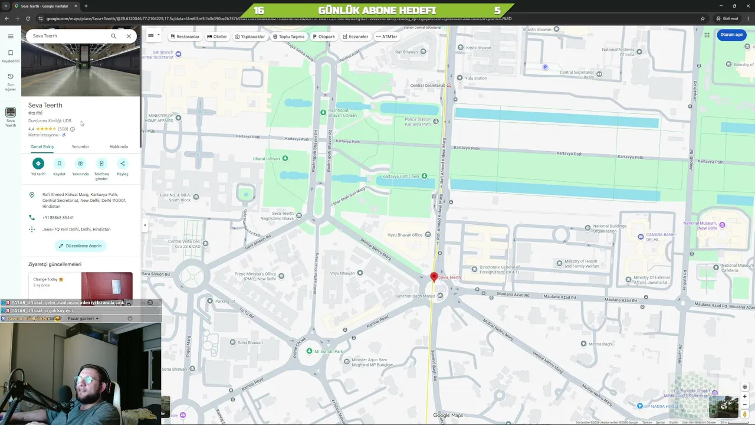The width and height of the screenshot is (755, 425).
Task: Select the Mir Suman Park marker
Action: tap(309, 351)
